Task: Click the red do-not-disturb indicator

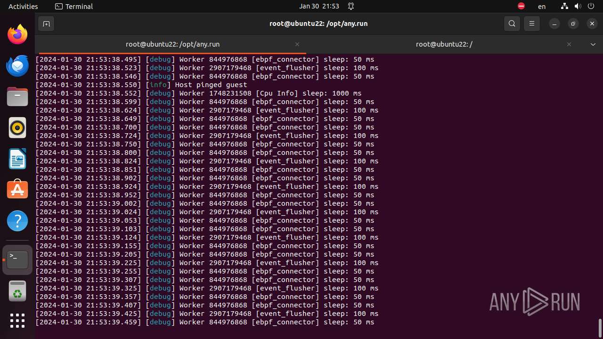Action: [x=521, y=6]
